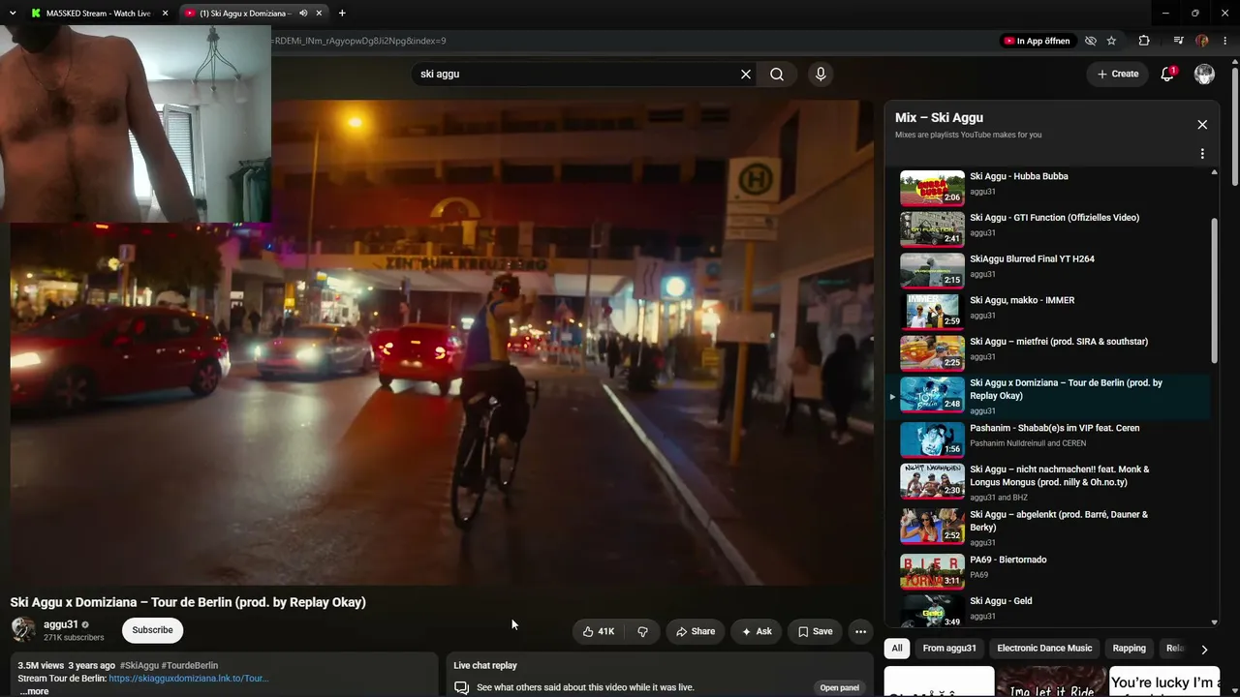Image resolution: width=1240 pixels, height=697 pixels.
Task: Open the notifications bell
Action: (x=1167, y=74)
